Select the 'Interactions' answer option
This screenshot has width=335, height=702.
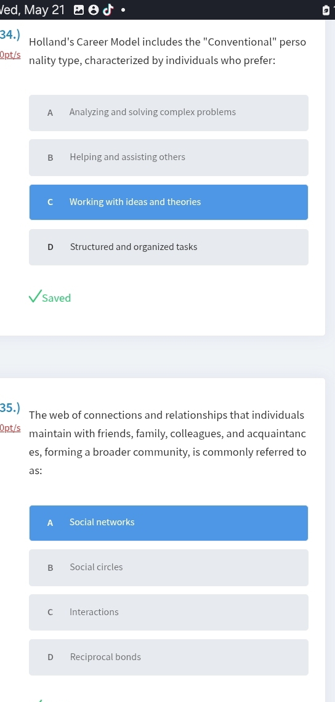[168, 612]
